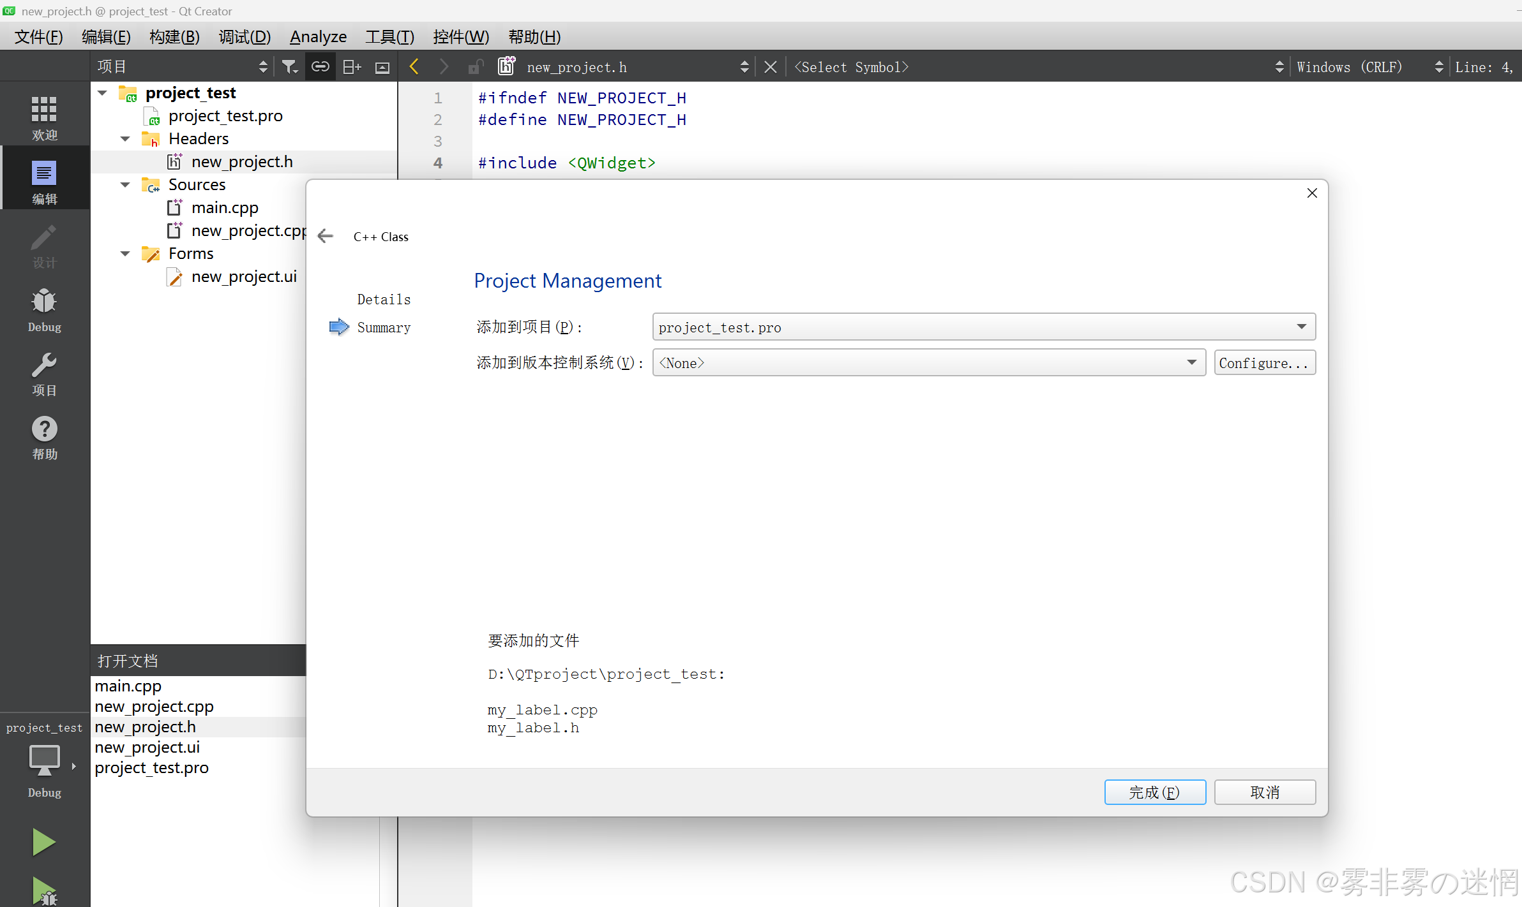Open the Analyze menu

(x=318, y=37)
